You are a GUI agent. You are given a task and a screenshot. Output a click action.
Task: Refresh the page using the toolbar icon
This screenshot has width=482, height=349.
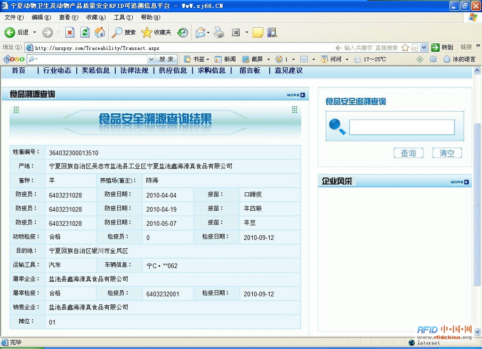(x=85, y=32)
